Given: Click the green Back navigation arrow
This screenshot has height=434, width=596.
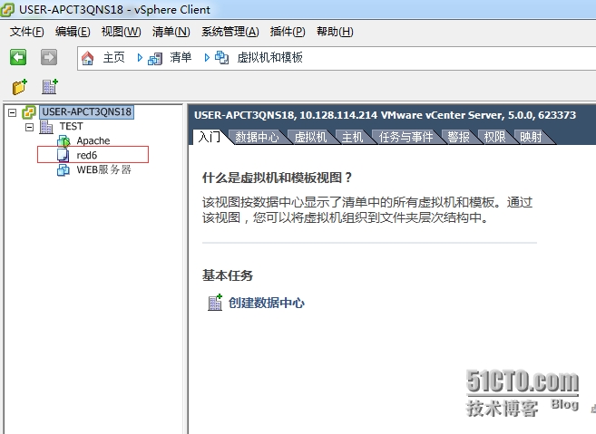Looking at the screenshot, I should pos(18,57).
